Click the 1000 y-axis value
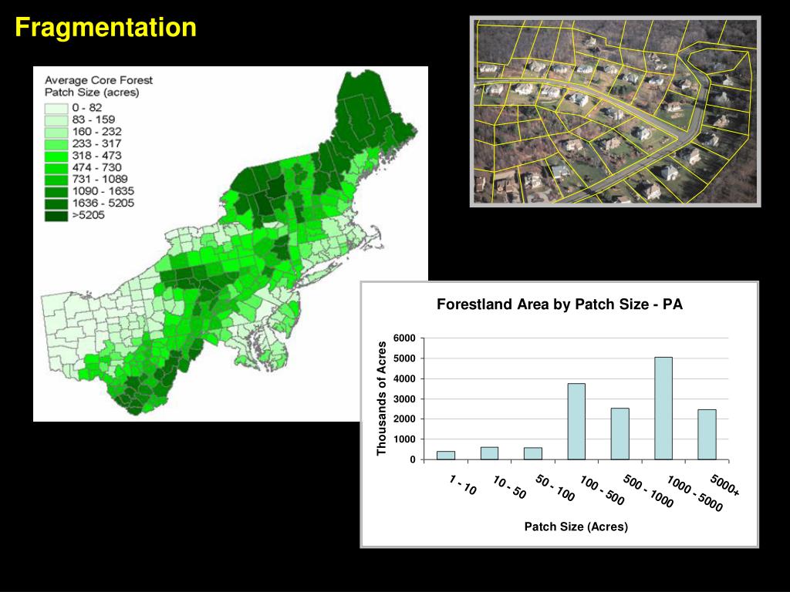 404,439
